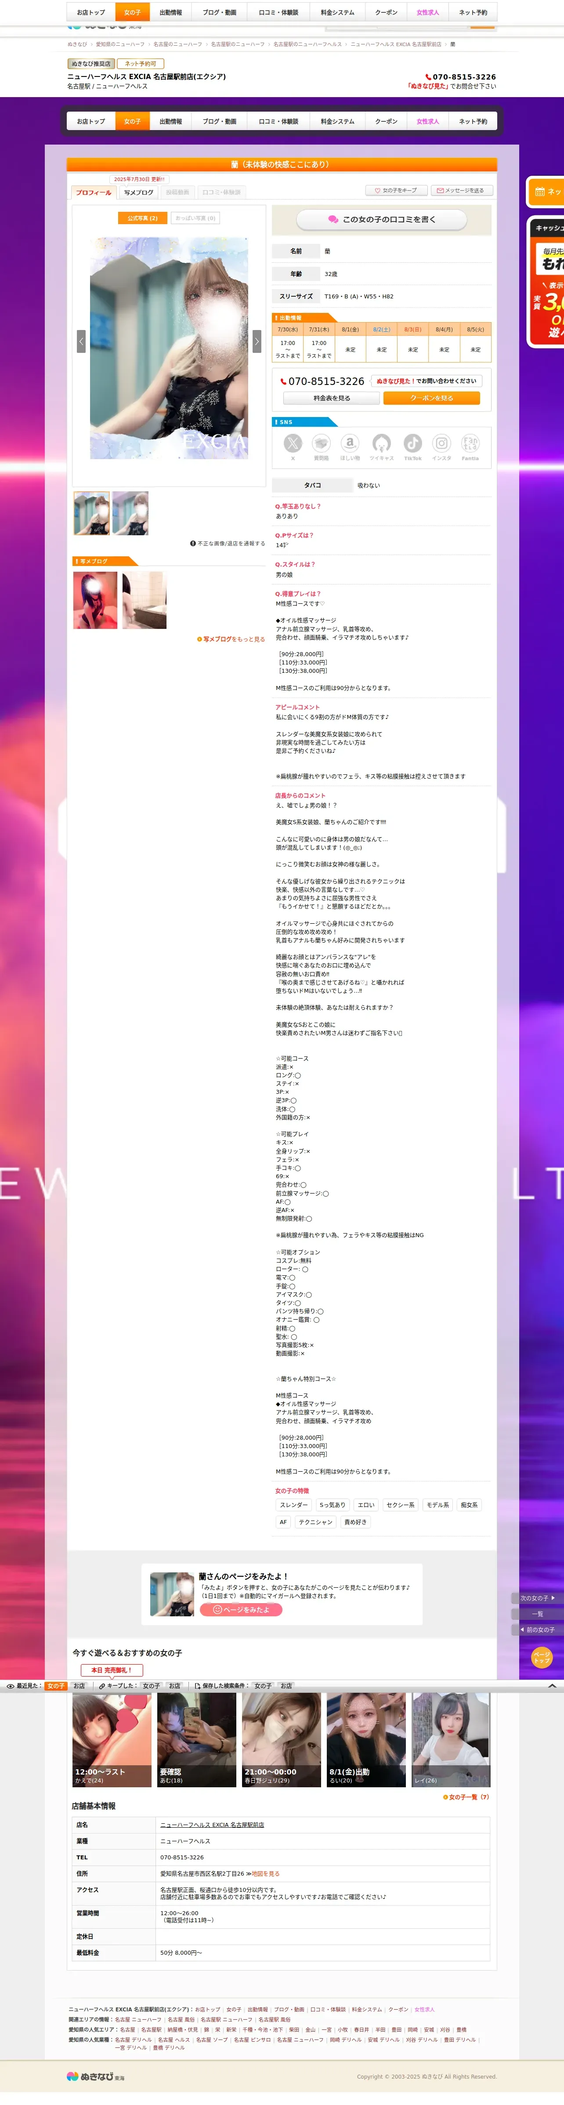
Task: Open るい(20) girl card
Action: coord(366,1739)
